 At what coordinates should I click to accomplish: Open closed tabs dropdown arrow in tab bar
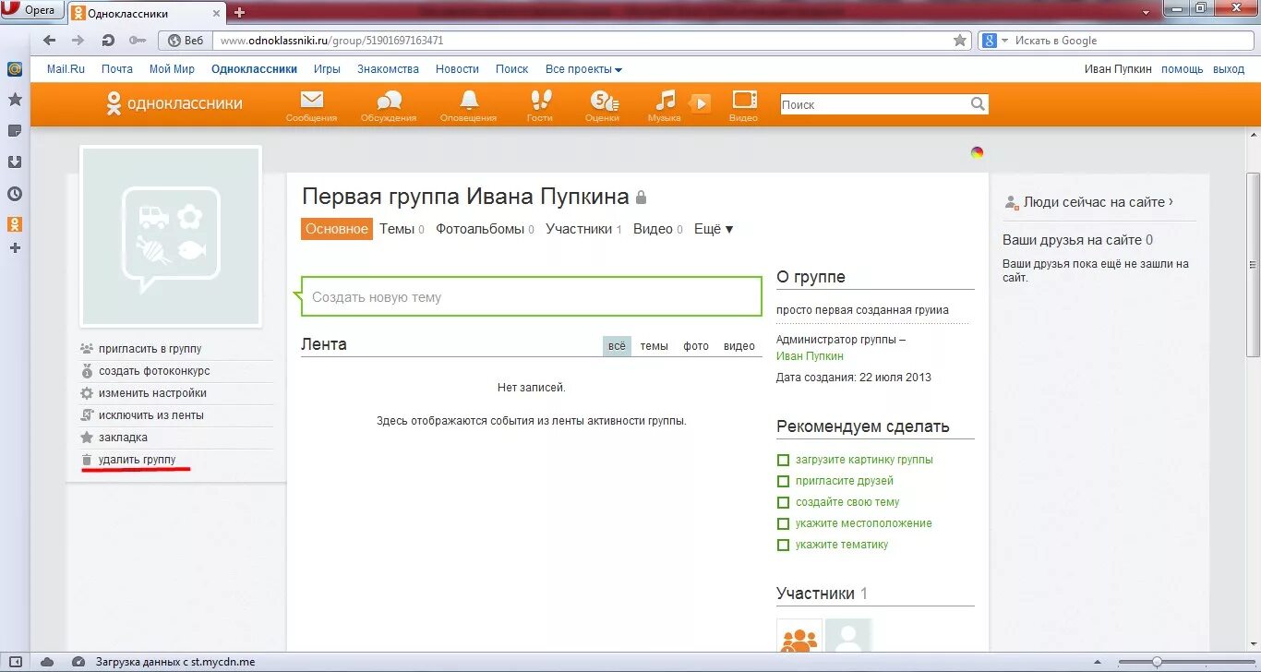click(1145, 12)
